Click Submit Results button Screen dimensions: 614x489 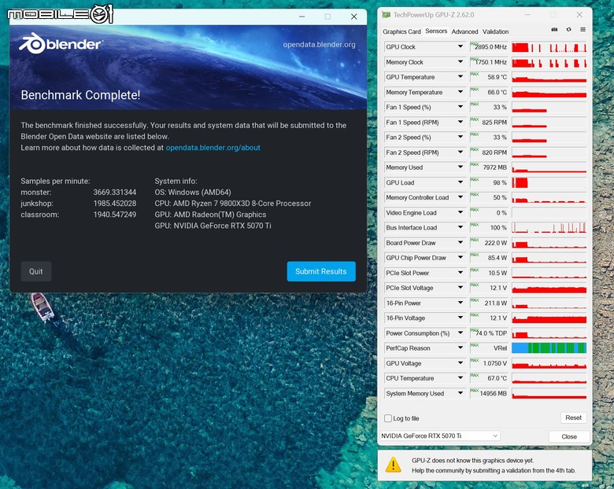[321, 271]
